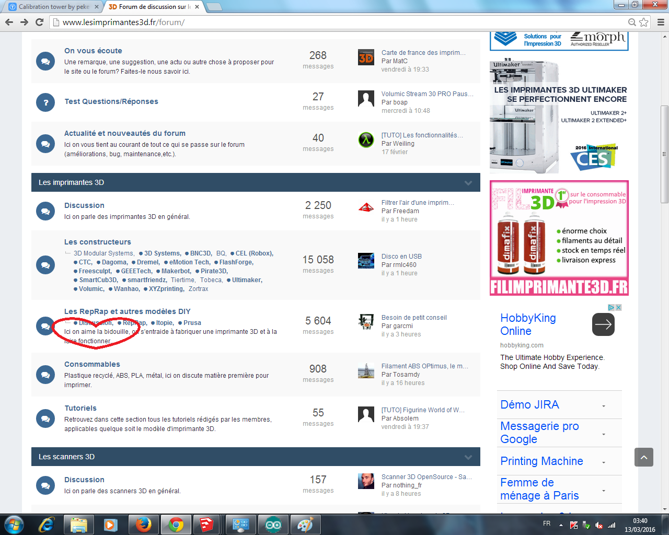Click Freedam's avatar in the Discussion row
This screenshot has height=535, width=669.
(x=366, y=207)
